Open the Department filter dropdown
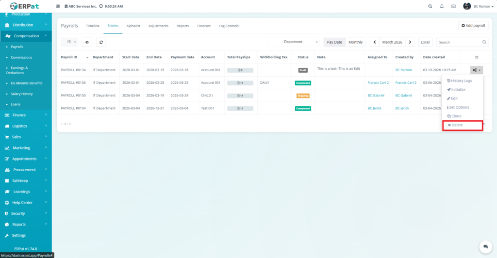Screen dimensions: 497x258 click(x=294, y=42)
